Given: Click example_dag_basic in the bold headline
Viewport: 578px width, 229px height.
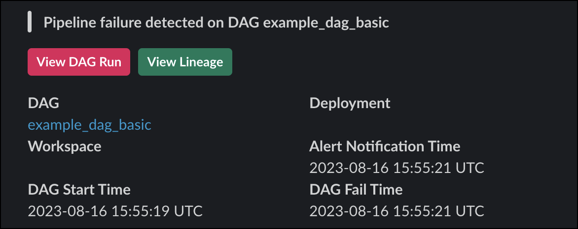Looking at the screenshot, I should pyautogui.click(x=326, y=23).
